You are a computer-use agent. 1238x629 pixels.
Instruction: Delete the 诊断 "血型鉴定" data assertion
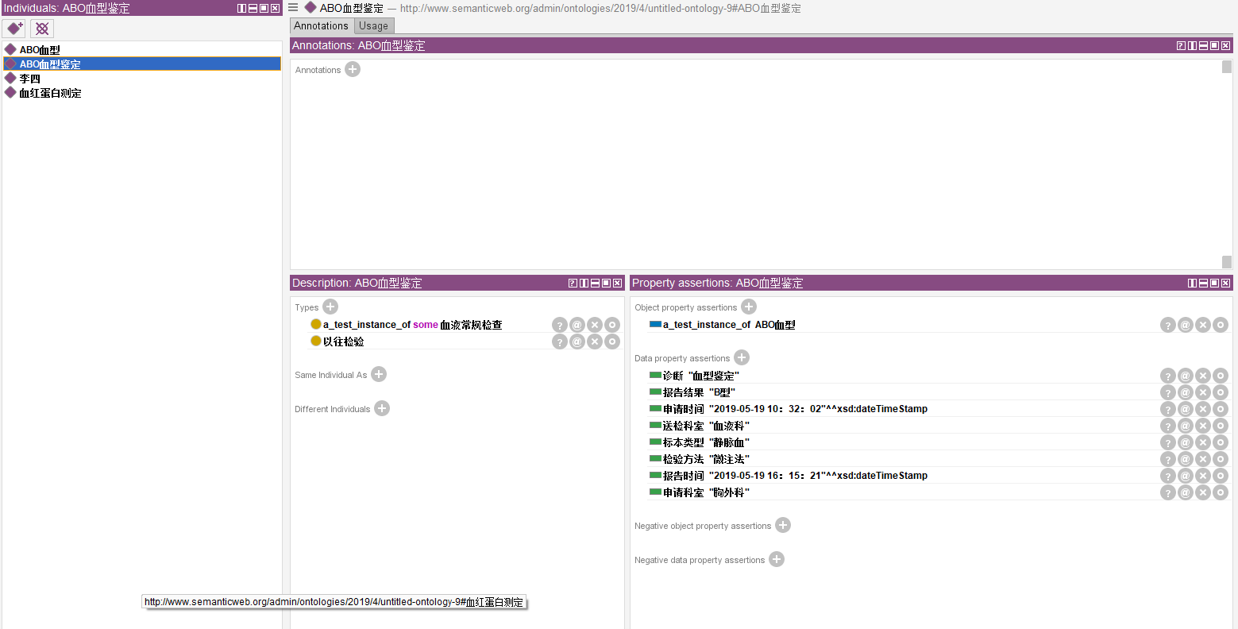(1203, 376)
